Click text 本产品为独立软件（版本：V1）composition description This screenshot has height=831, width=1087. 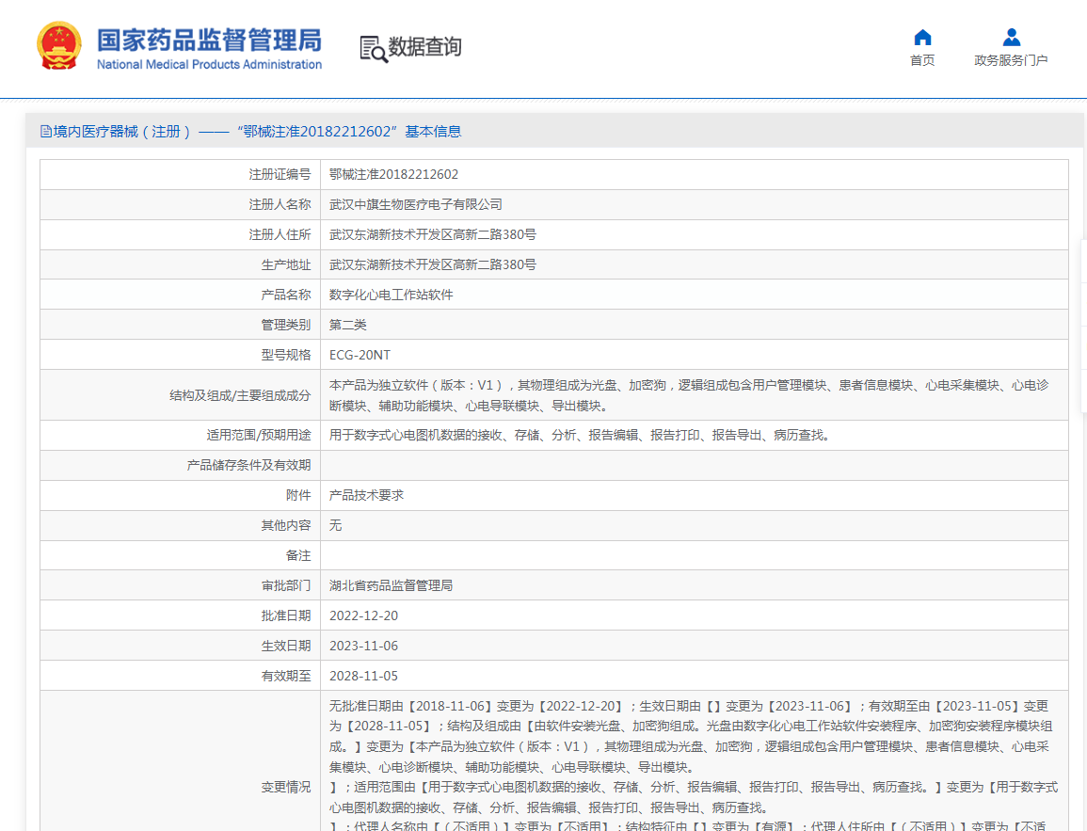coord(689,395)
